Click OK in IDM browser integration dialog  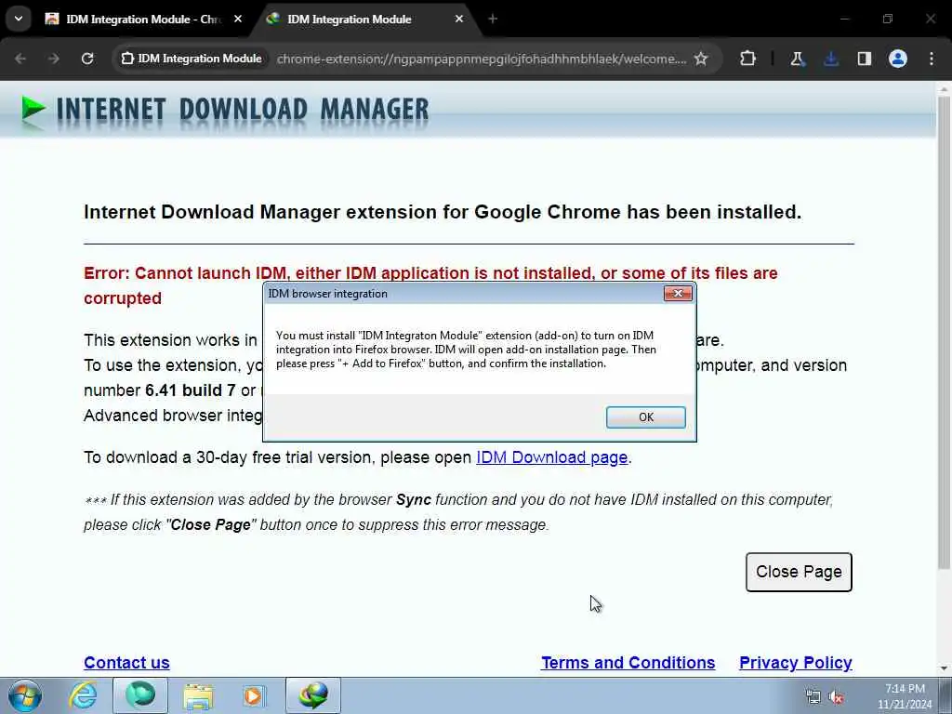[645, 417]
